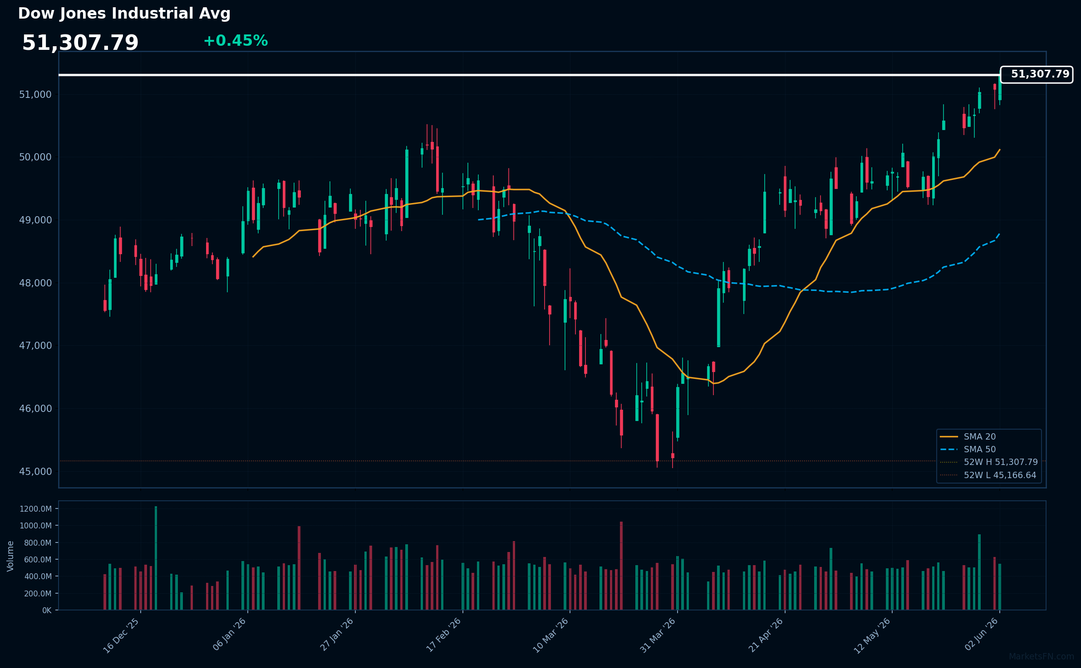Click the 02 Jun '26 date label

981,634
